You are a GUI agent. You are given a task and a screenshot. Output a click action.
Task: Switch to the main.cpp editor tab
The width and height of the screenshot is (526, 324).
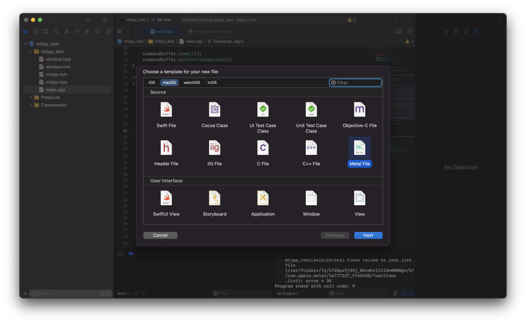click(162, 32)
